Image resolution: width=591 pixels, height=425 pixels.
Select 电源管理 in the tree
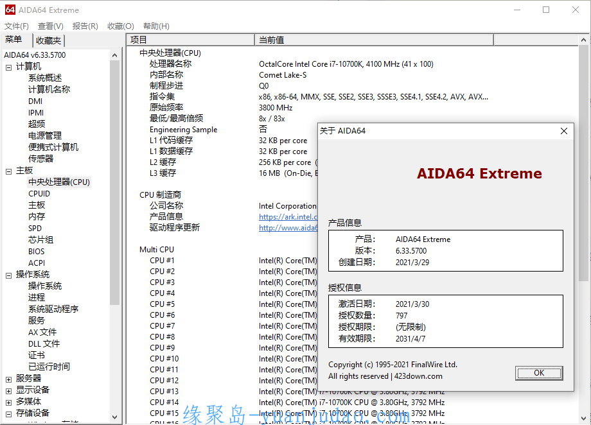click(x=45, y=135)
